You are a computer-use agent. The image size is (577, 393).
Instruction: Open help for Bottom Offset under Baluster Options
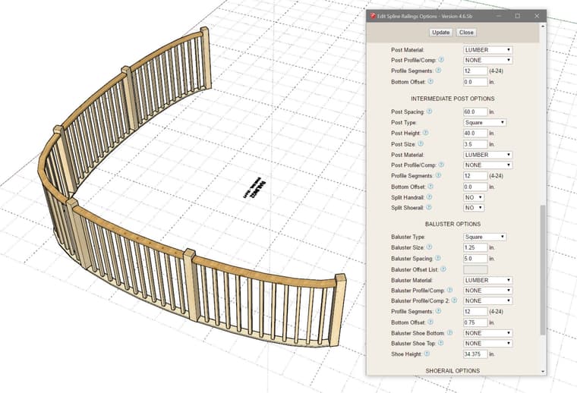click(430, 322)
